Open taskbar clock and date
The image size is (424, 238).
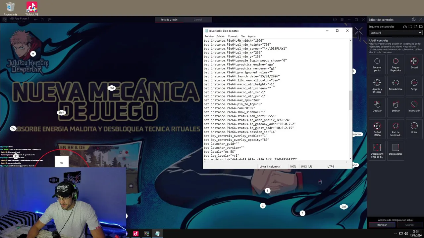coord(416,233)
